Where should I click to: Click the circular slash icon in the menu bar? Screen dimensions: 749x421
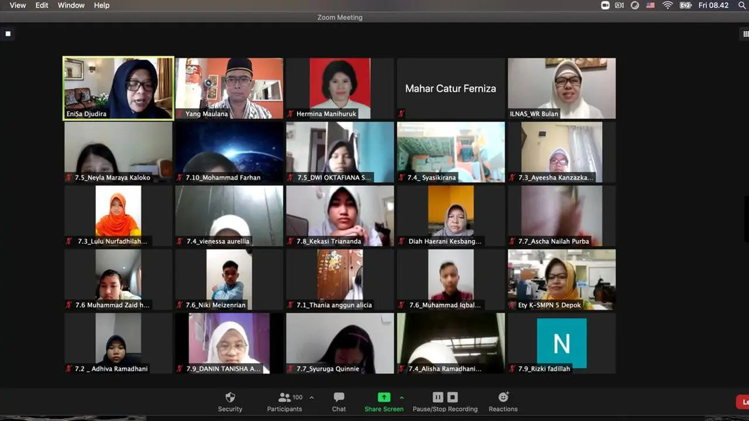[x=635, y=5]
